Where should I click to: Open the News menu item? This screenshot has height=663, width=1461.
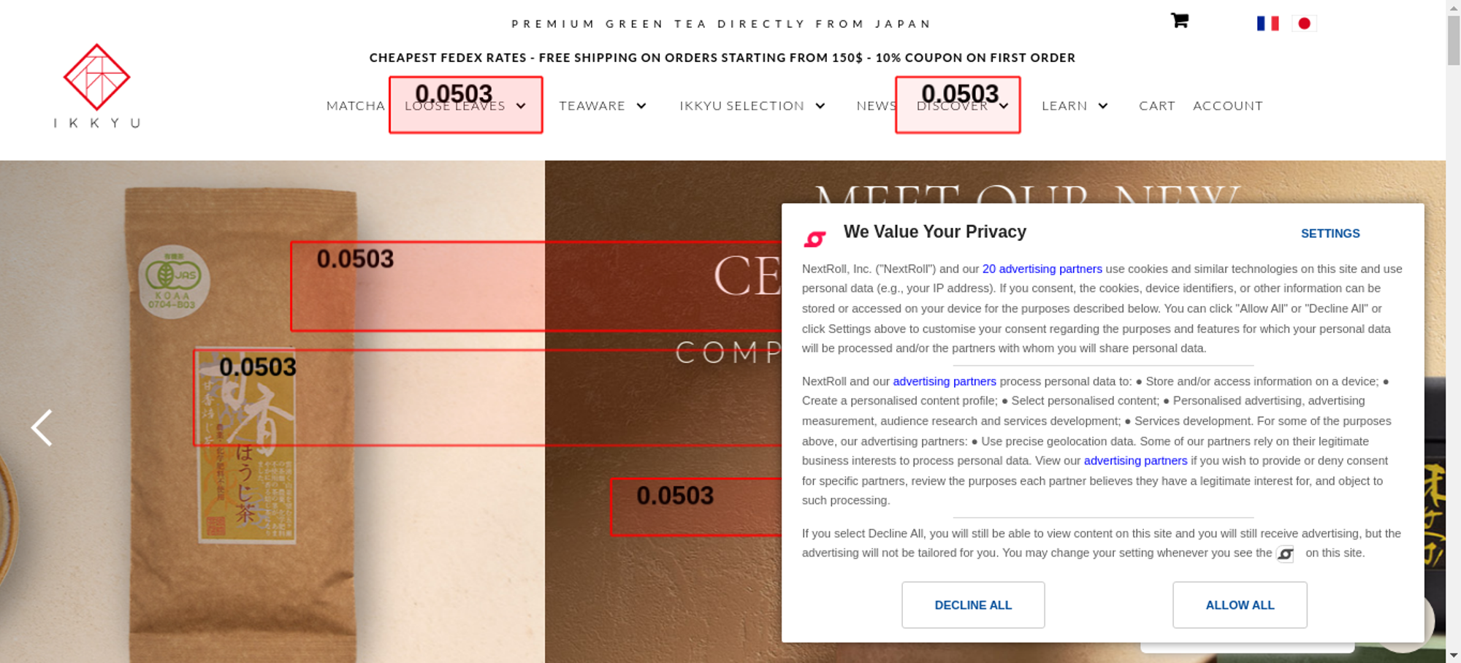[x=876, y=106]
